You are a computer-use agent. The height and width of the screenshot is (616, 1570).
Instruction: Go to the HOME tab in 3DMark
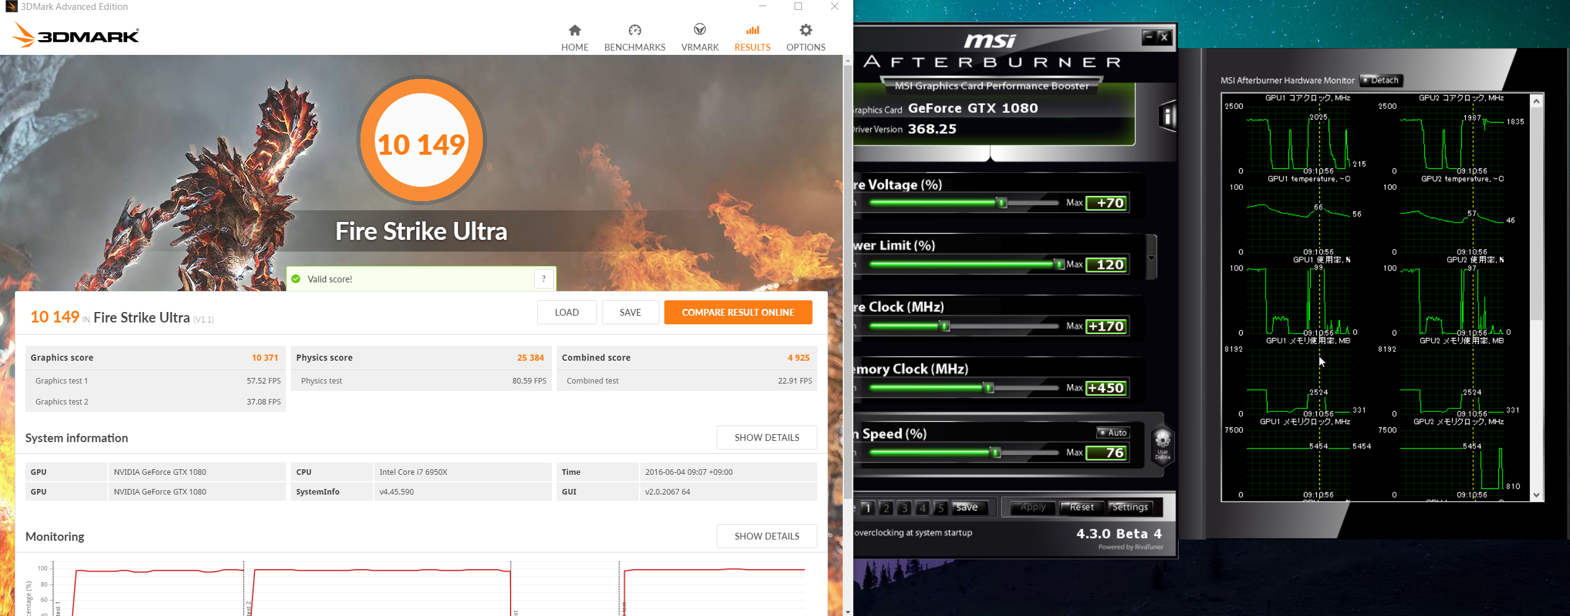click(574, 38)
